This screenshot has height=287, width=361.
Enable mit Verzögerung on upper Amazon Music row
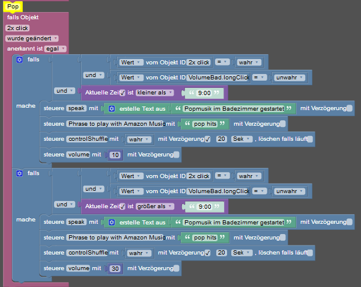point(283,124)
